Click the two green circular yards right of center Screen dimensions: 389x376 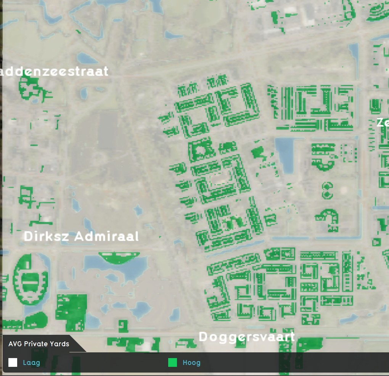pos(327,191)
